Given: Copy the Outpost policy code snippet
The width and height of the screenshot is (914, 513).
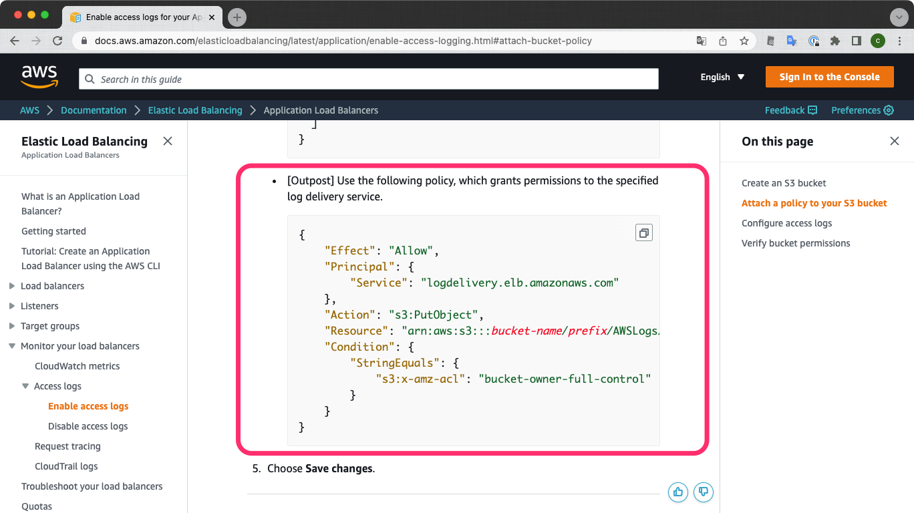Looking at the screenshot, I should coord(644,232).
